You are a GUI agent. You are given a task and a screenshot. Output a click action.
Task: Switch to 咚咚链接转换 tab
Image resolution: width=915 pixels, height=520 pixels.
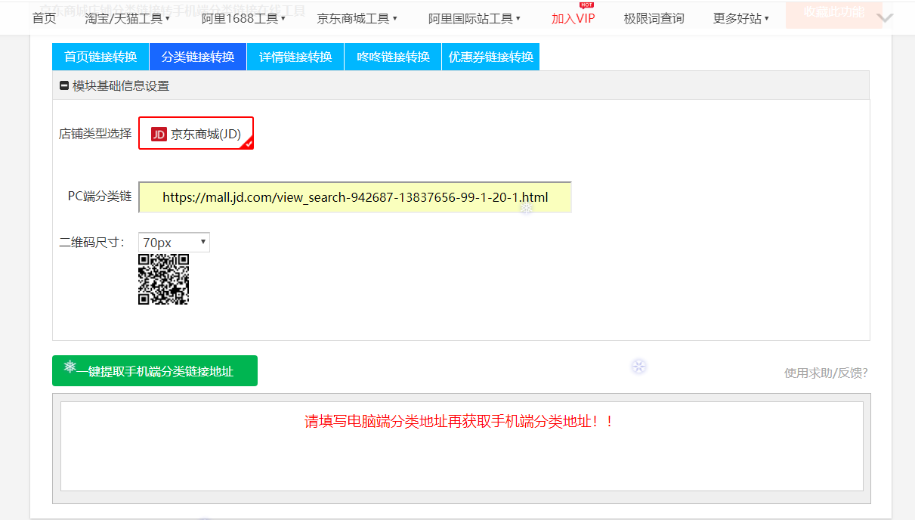point(393,57)
